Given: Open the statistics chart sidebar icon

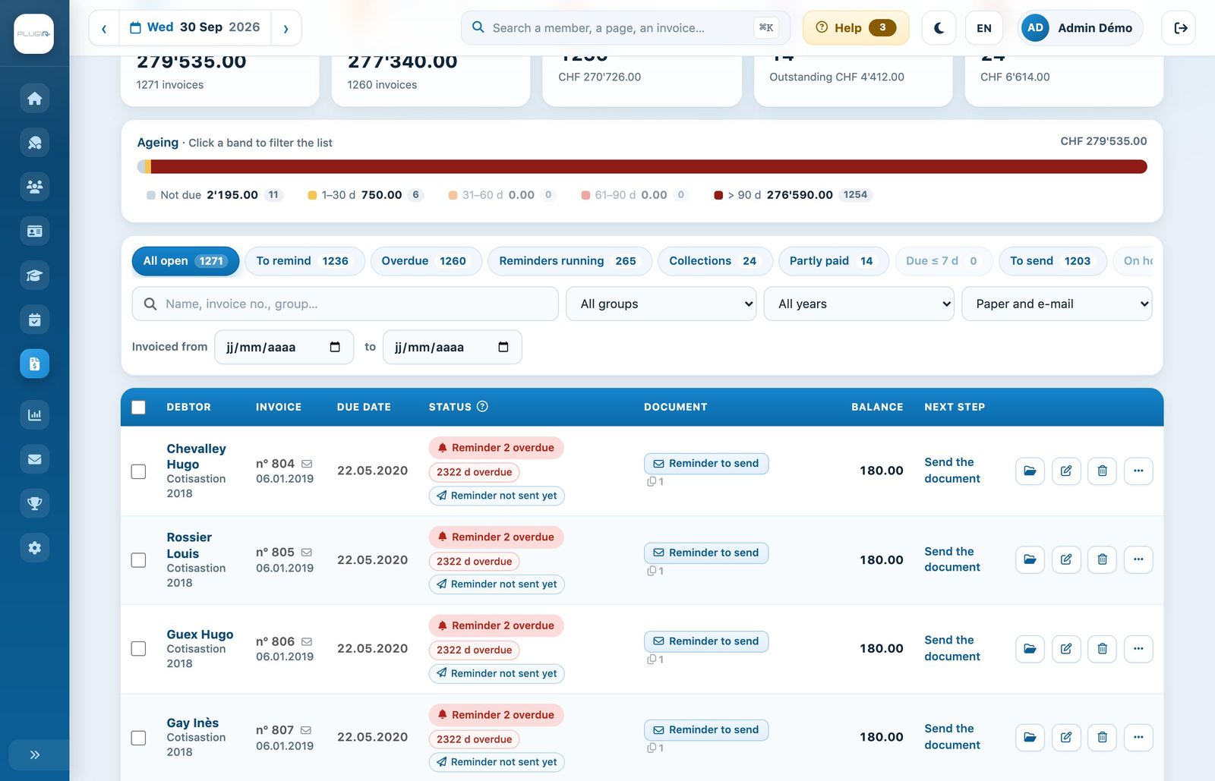Looking at the screenshot, I should tap(34, 414).
